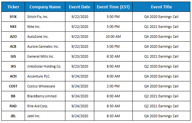This screenshot has height=123, width=192.
Task: Select BlackBerry's Q2 2021 Earnings Call cell
Action: point(161,96)
